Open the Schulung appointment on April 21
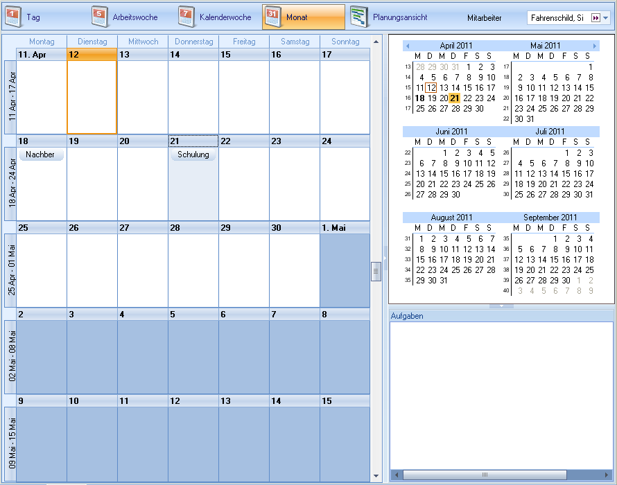 click(x=193, y=155)
